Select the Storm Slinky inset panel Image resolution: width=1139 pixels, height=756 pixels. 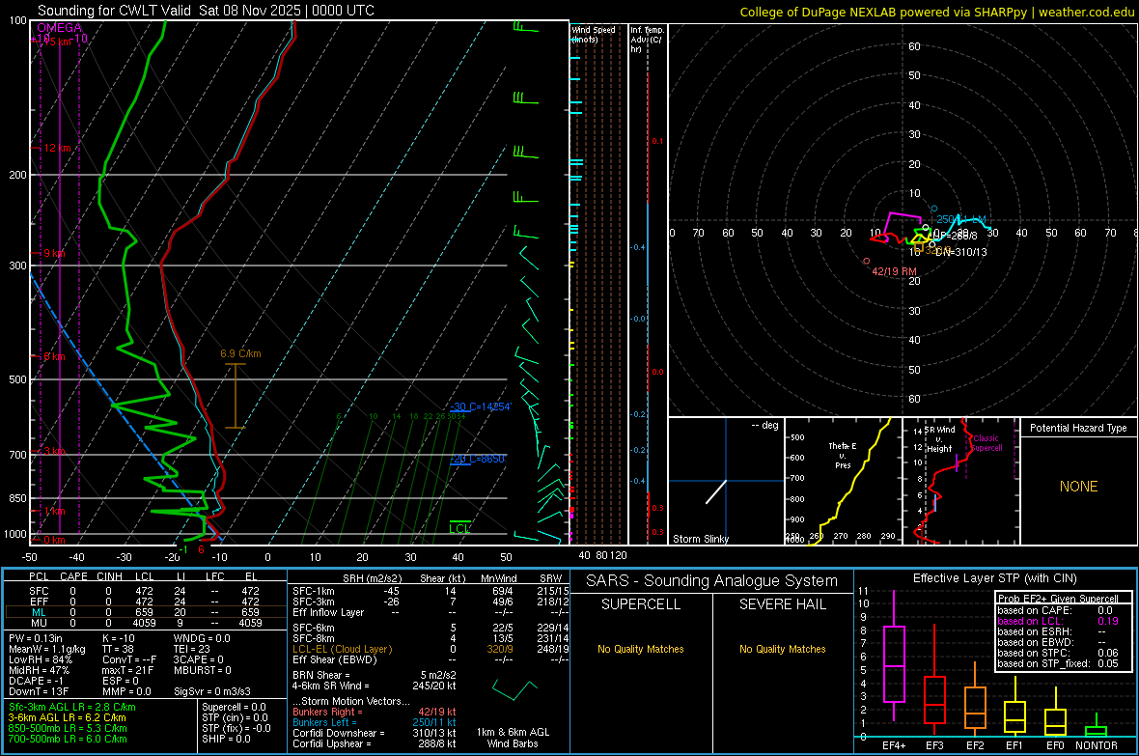(726, 481)
